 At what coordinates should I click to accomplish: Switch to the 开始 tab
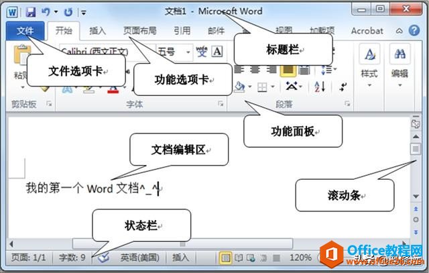click(64, 31)
